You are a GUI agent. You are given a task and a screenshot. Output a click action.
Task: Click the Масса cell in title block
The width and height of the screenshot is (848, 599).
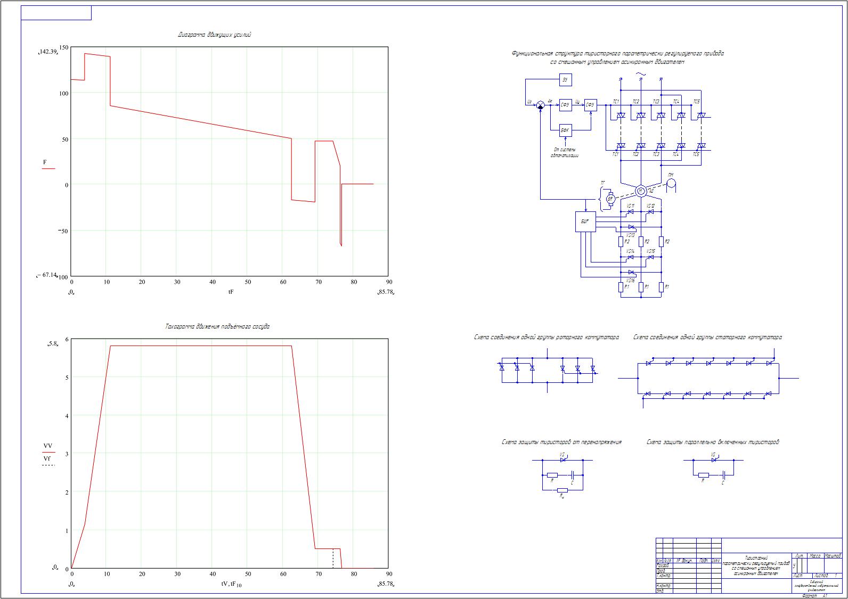coord(816,556)
